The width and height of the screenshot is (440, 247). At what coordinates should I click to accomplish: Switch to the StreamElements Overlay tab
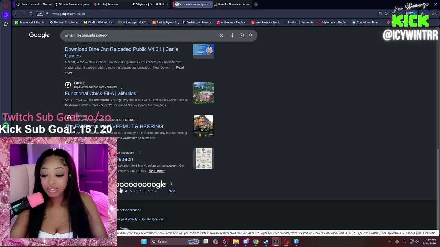34,4
